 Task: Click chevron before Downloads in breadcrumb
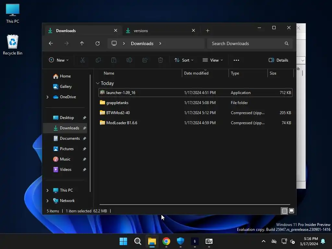pos(124,43)
